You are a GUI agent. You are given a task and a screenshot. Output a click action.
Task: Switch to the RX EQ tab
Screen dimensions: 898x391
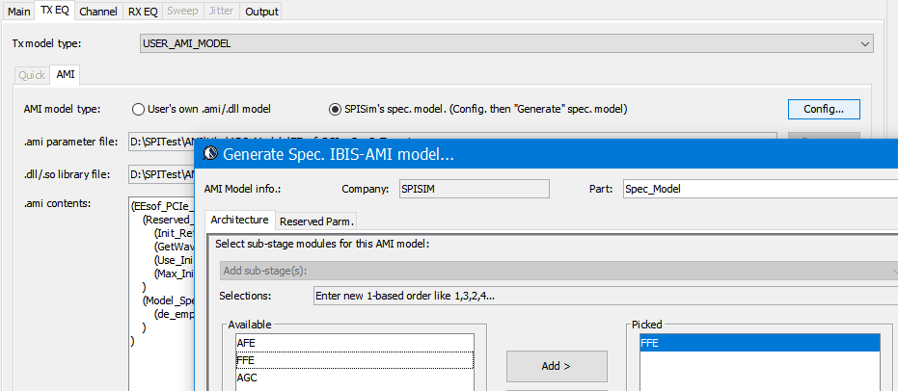click(x=145, y=12)
